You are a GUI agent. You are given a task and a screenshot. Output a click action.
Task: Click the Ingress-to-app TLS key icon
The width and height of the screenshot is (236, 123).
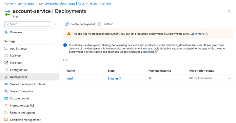pos(6,105)
